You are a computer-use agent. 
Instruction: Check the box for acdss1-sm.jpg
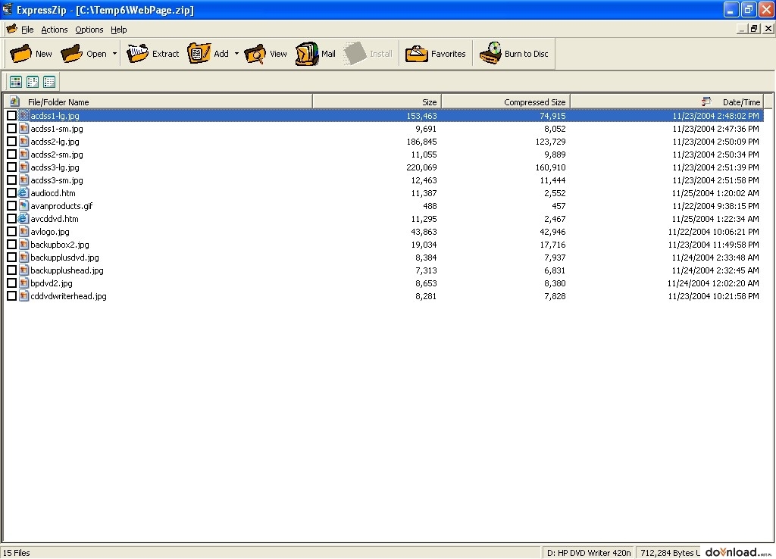[11, 128]
